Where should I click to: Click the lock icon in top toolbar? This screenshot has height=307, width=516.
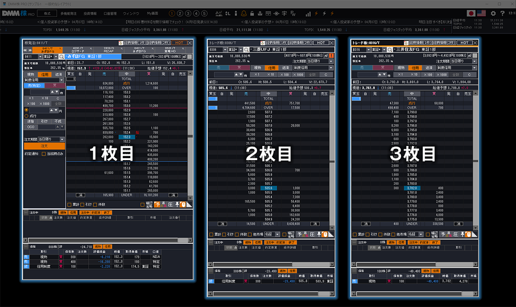click(252, 14)
